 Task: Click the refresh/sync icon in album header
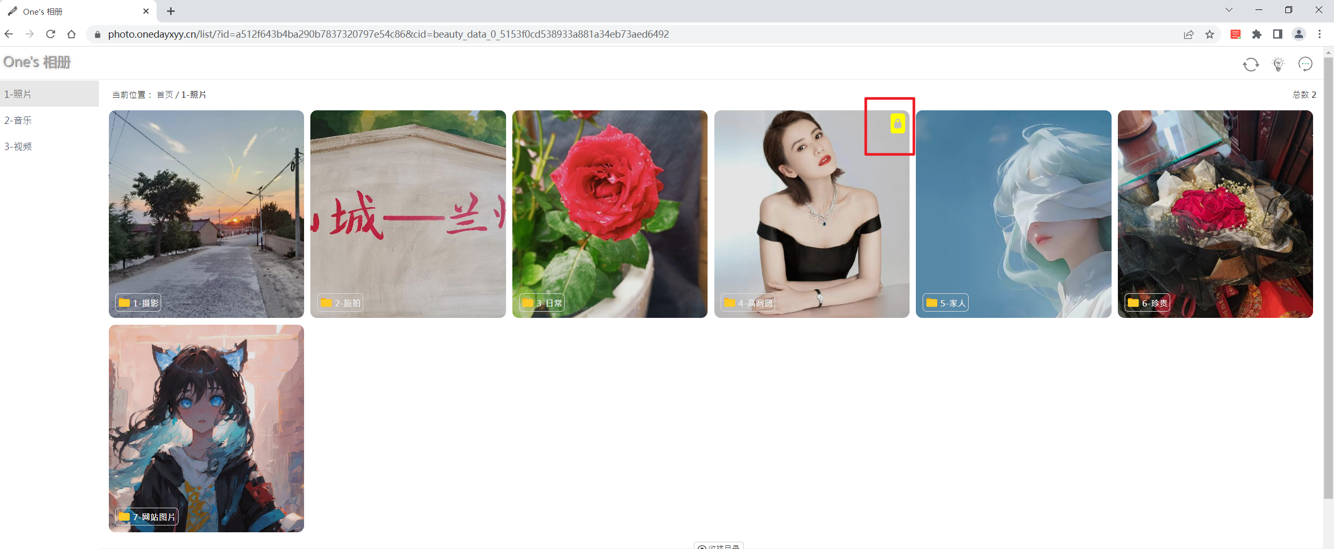click(1250, 64)
